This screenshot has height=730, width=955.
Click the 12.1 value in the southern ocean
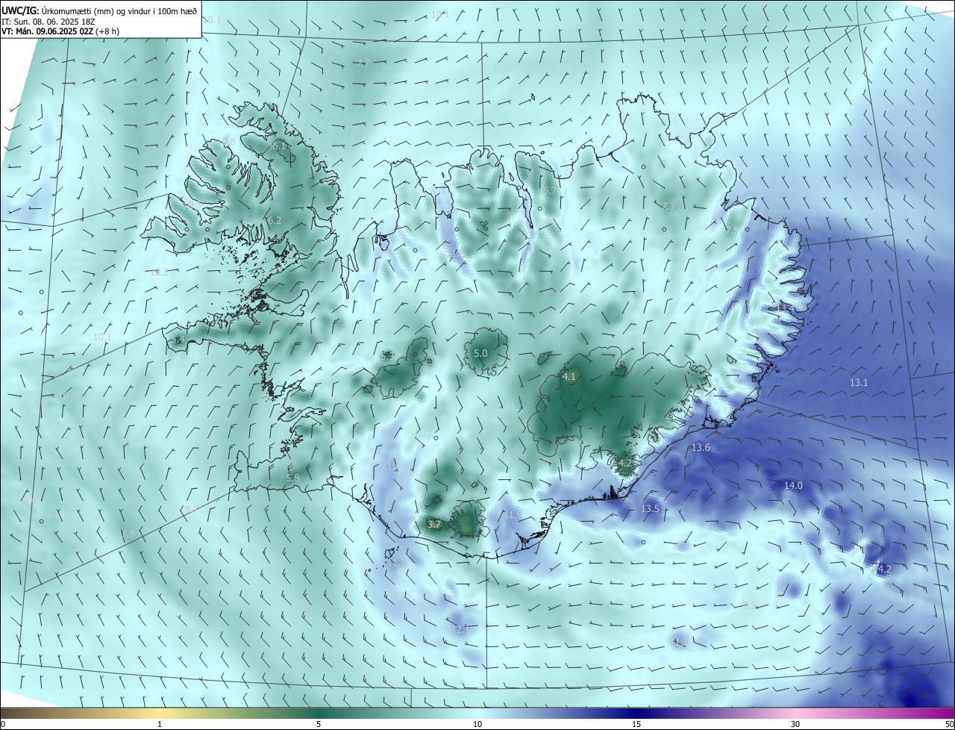(461, 629)
